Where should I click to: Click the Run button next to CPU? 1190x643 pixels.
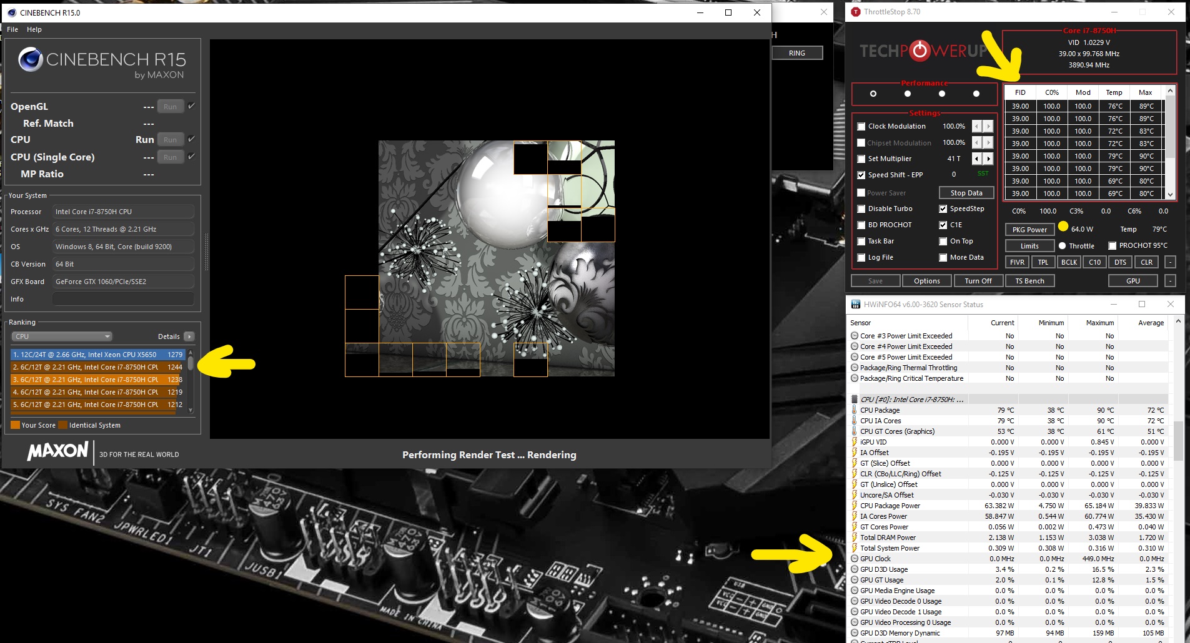(170, 140)
